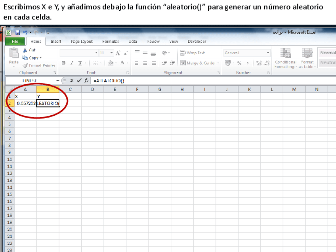The image size is (336, 252).
Task: Toggle bold formatting
Action: click(x=64, y=63)
